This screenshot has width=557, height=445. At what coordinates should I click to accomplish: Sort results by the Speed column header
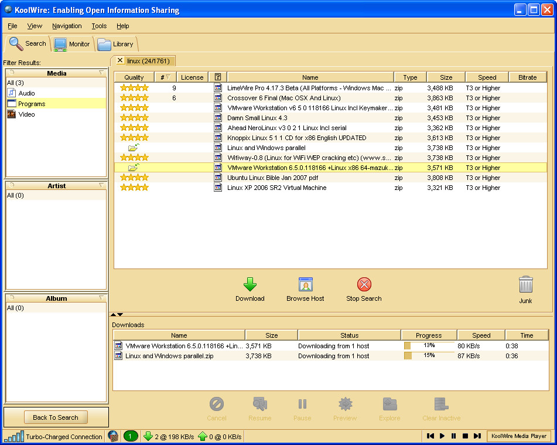pos(487,77)
